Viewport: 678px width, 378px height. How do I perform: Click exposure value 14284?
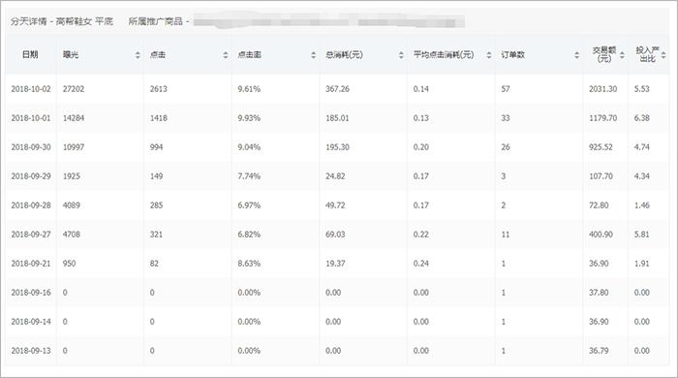(x=74, y=118)
